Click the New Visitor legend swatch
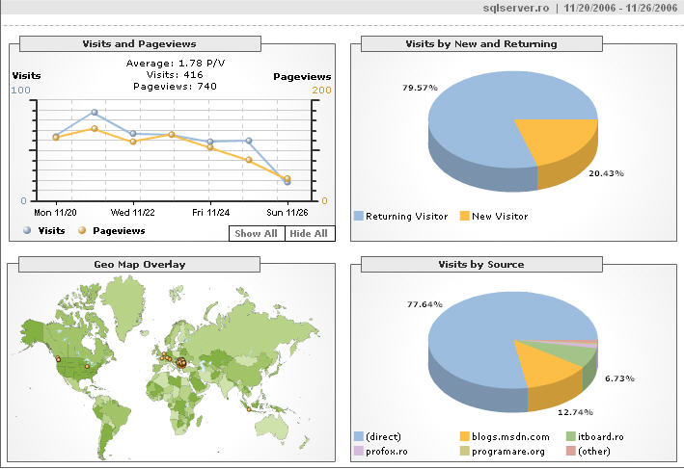684x469 pixels. tap(465, 217)
